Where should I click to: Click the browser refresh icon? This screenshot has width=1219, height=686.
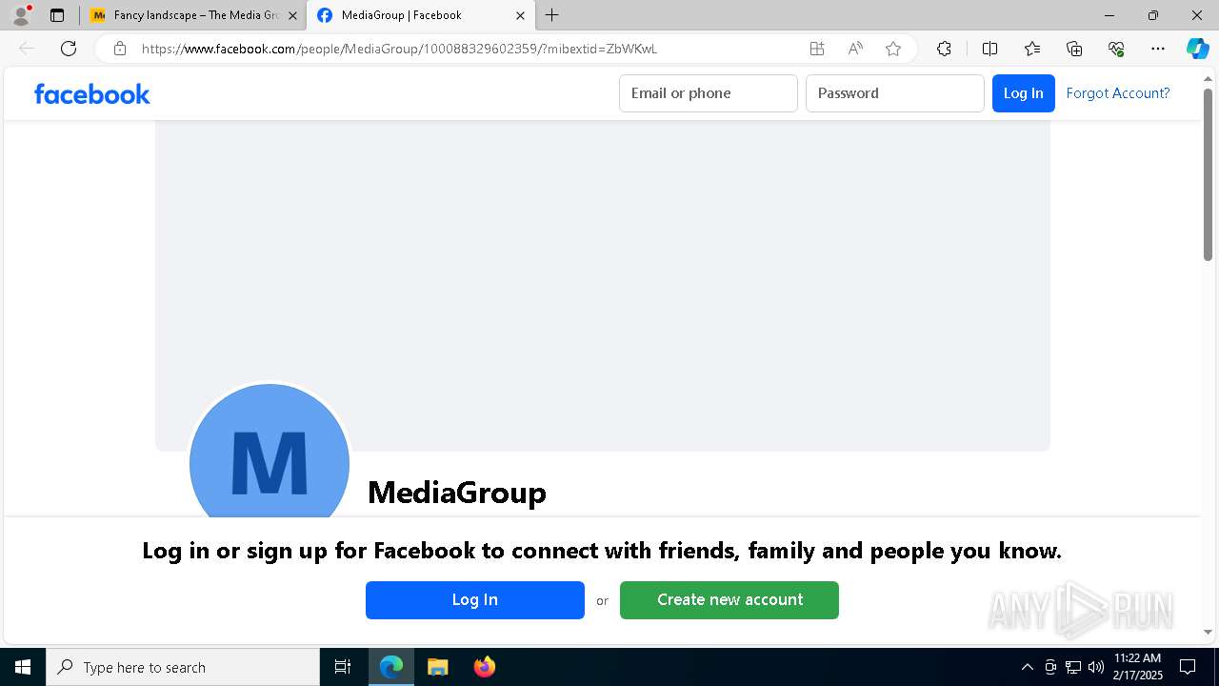tap(69, 49)
